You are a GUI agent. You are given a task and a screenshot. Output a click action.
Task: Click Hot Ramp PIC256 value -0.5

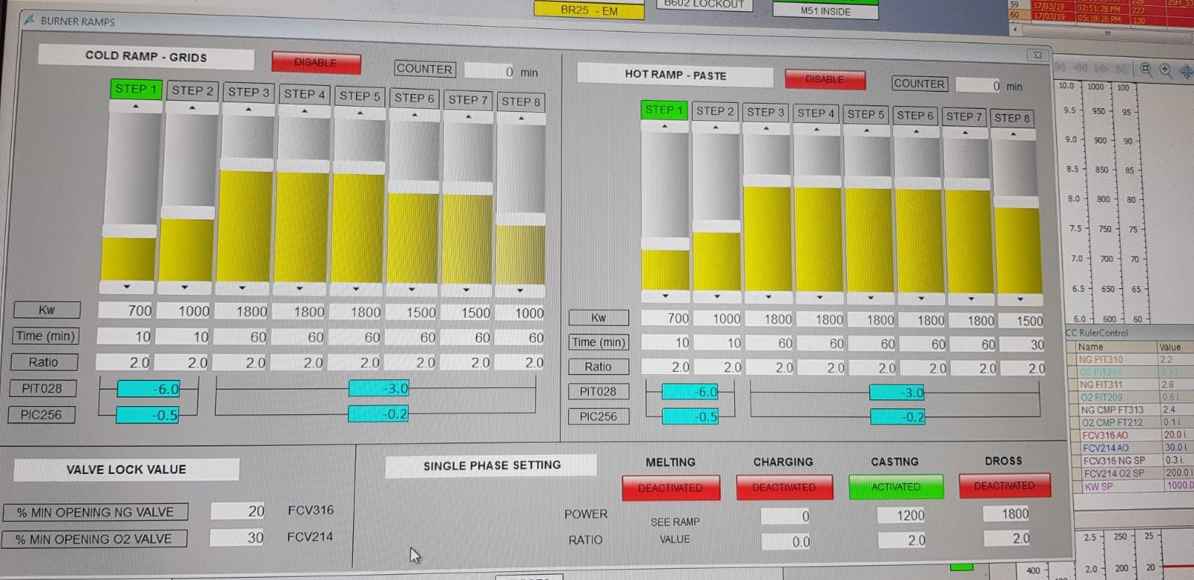pos(690,417)
